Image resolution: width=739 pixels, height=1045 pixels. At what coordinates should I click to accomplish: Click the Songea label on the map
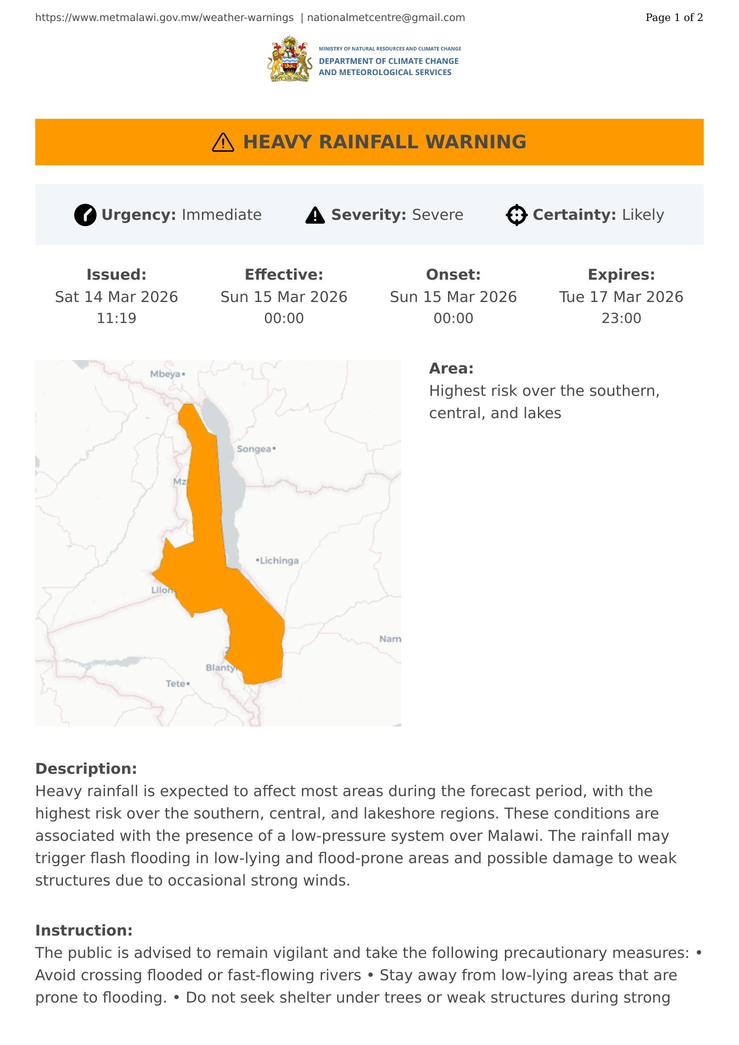pos(254,449)
